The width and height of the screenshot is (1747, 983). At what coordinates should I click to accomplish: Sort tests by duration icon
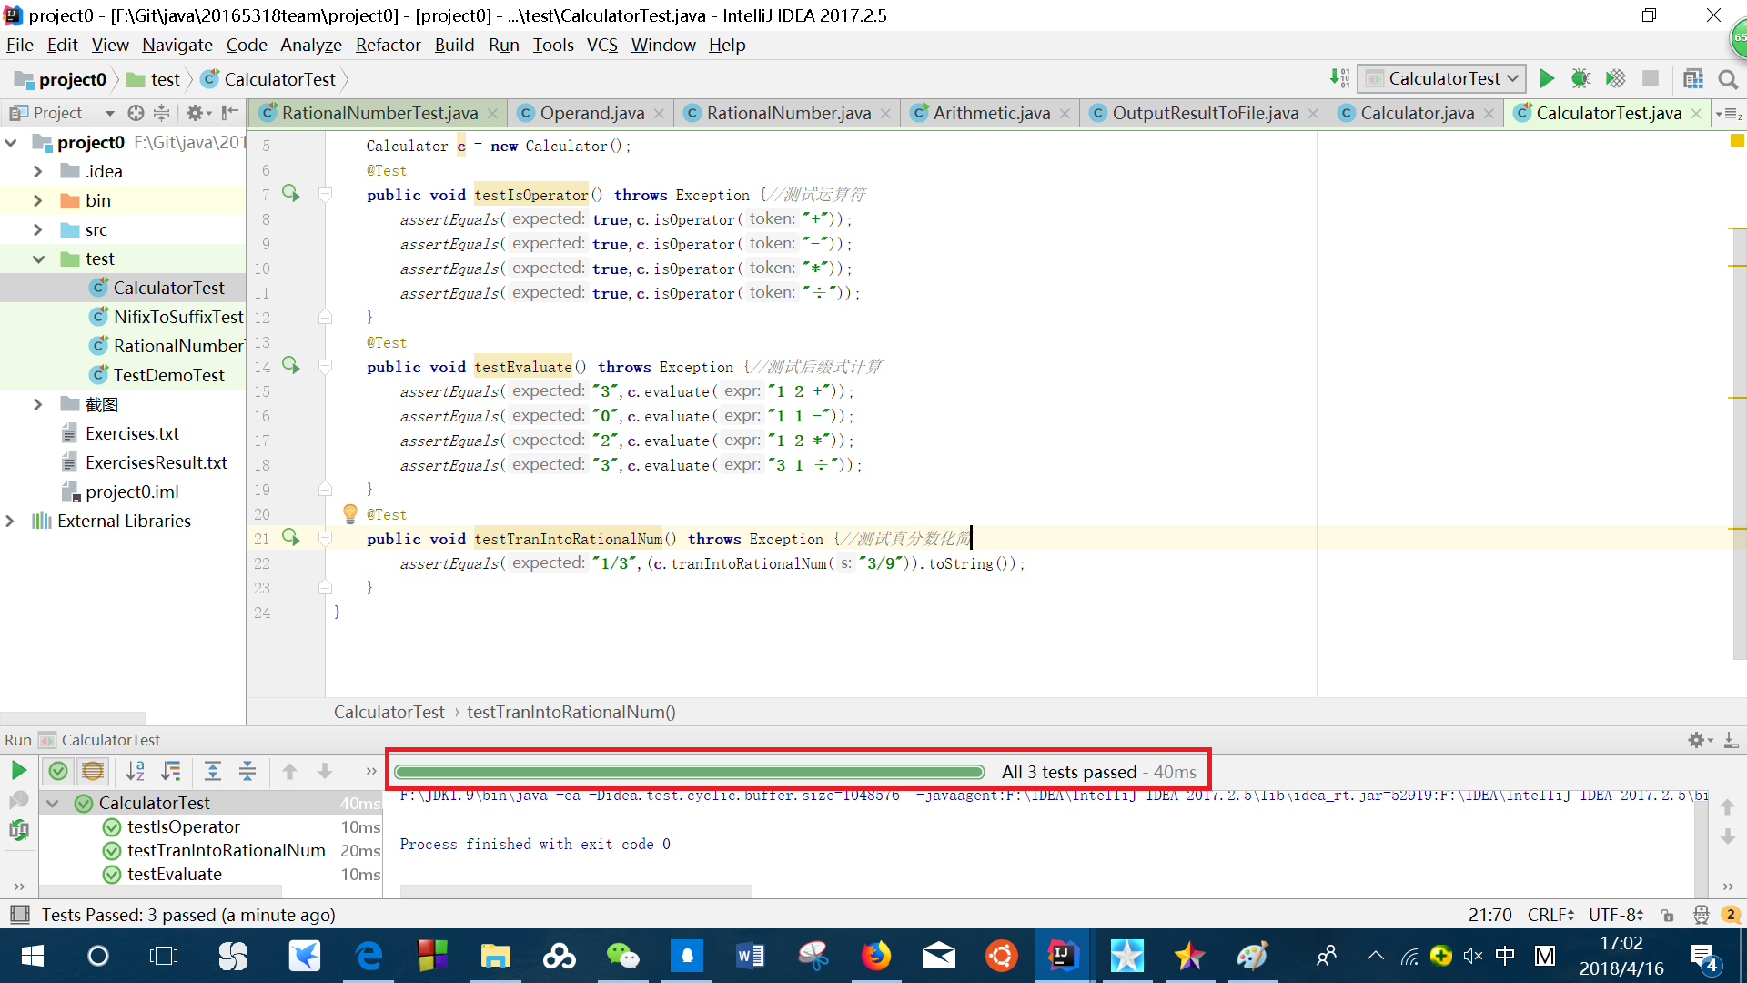point(170,771)
